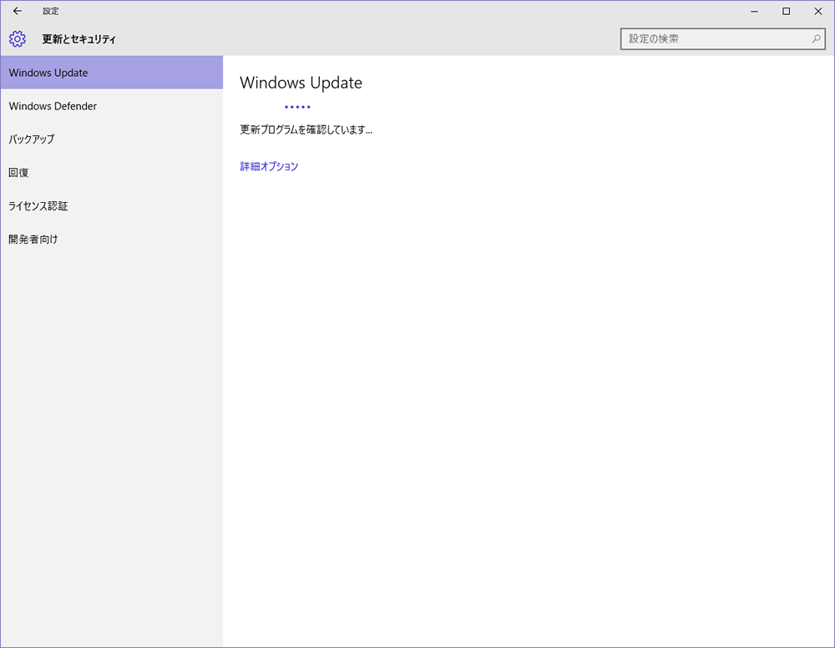
Task: Minimize the settings window
Action: pyautogui.click(x=754, y=11)
